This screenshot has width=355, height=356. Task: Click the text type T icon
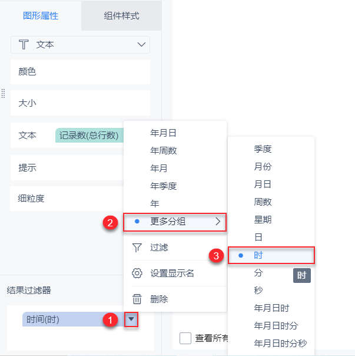[x=24, y=45]
